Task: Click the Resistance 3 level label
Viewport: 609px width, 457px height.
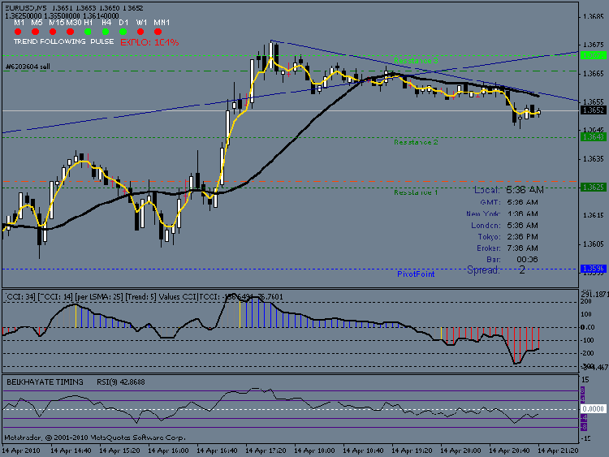Action: [x=416, y=61]
